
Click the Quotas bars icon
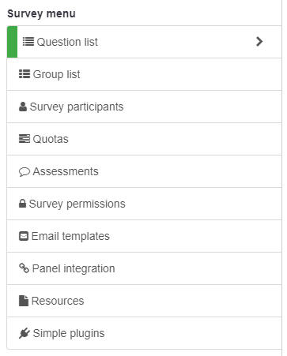point(25,139)
